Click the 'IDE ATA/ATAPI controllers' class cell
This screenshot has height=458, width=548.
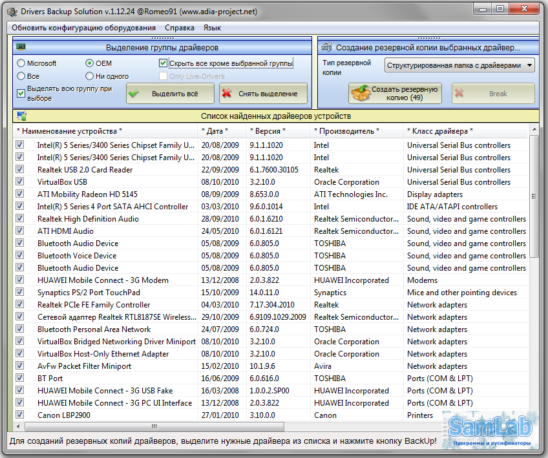point(452,207)
